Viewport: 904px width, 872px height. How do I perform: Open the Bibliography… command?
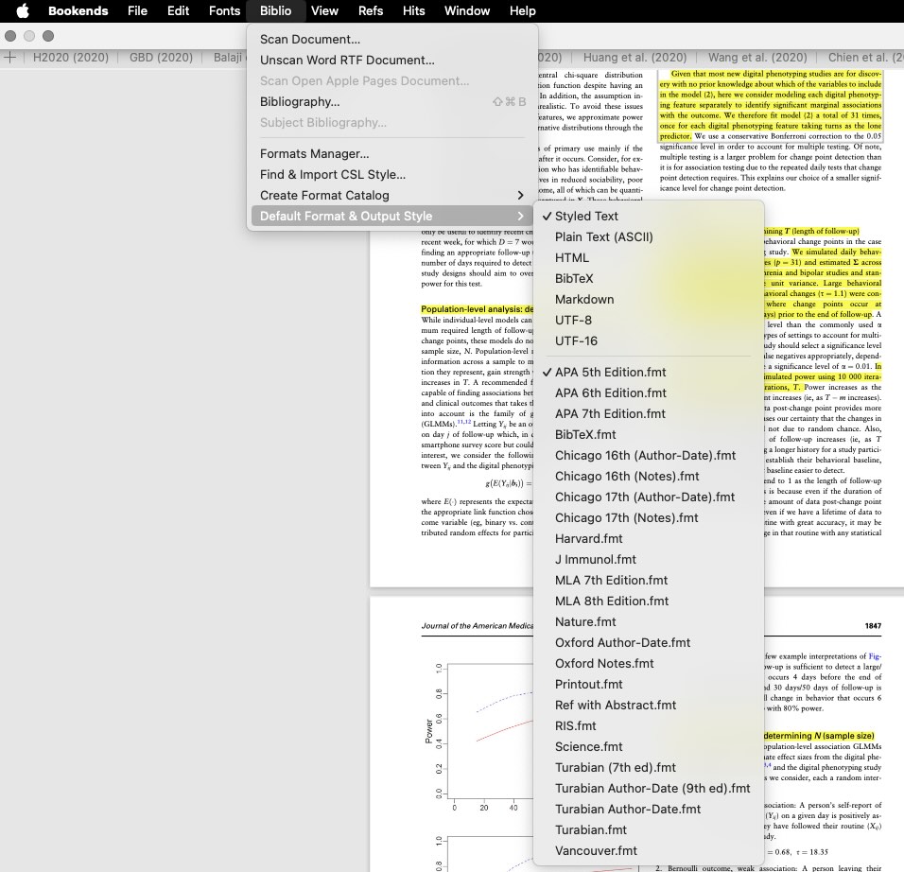pyautogui.click(x=392, y=101)
